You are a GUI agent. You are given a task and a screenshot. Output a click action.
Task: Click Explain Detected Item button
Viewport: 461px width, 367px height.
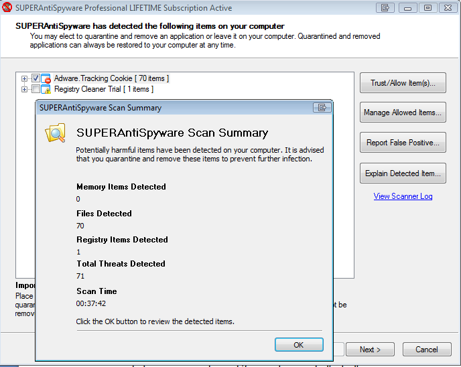pos(402,173)
